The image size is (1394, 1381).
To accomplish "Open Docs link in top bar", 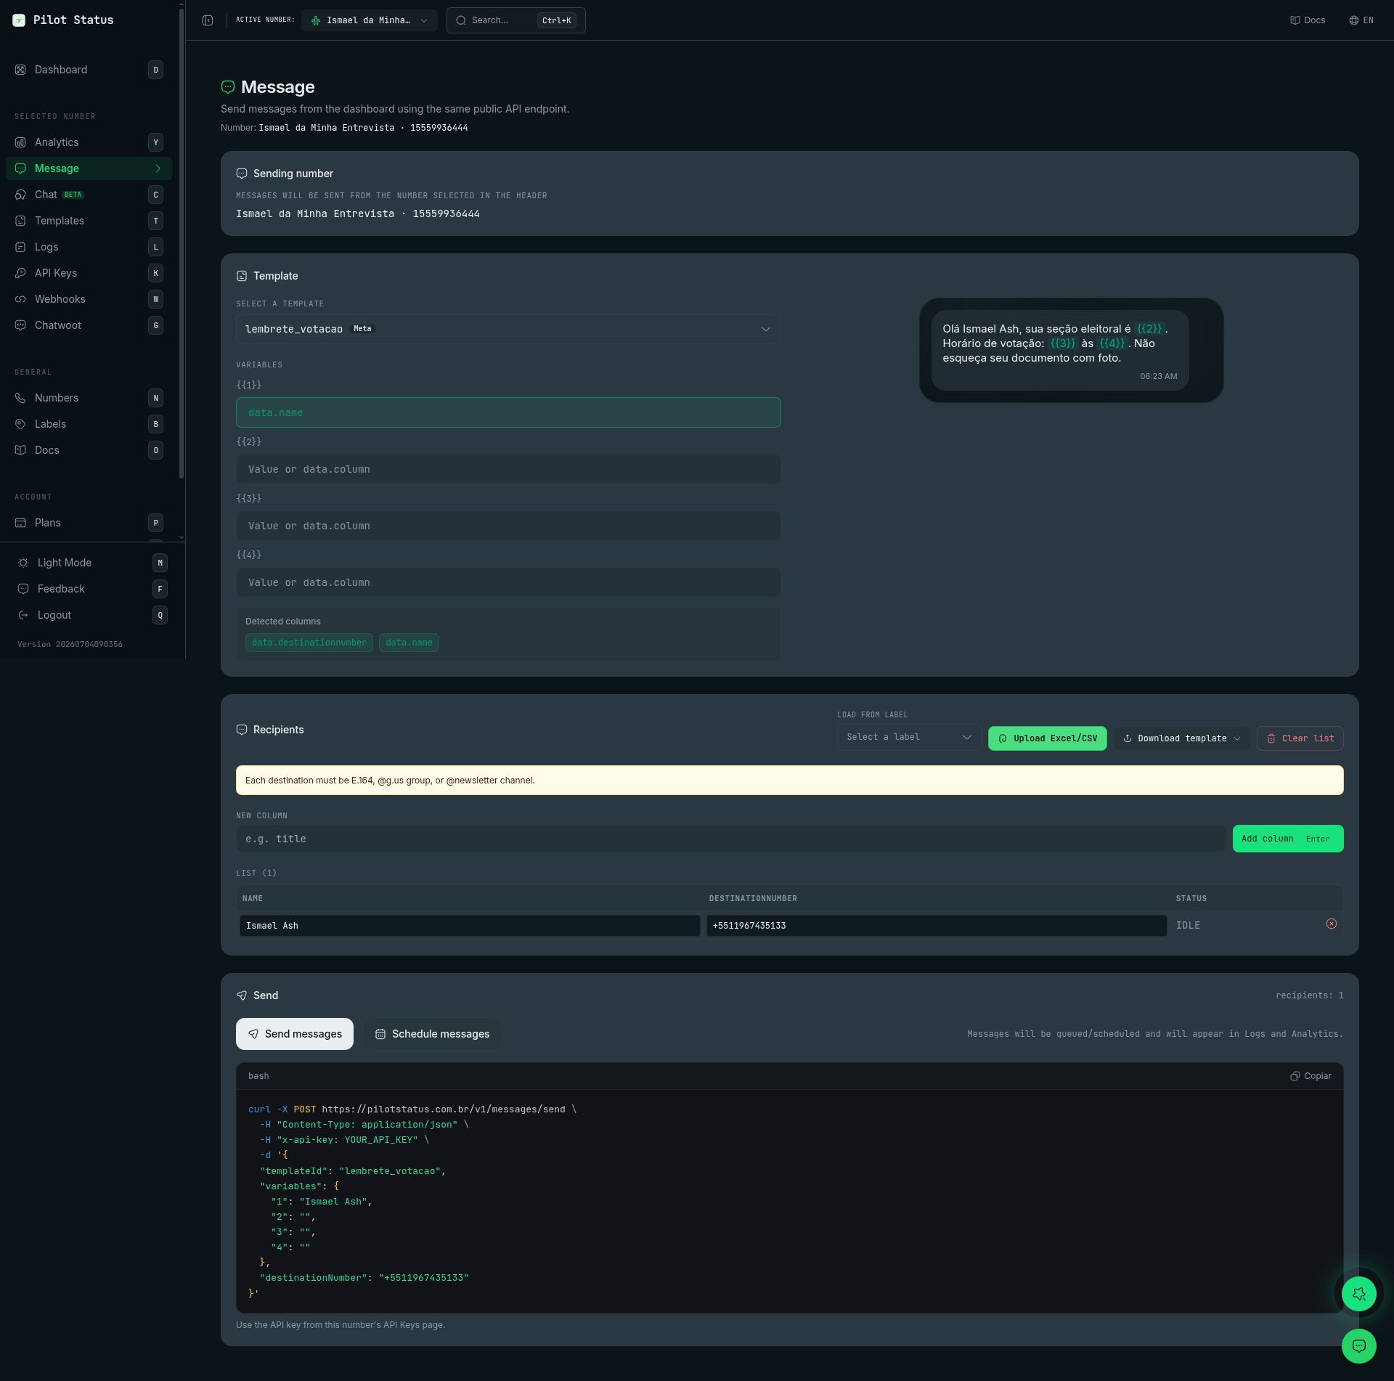I will 1308,20.
